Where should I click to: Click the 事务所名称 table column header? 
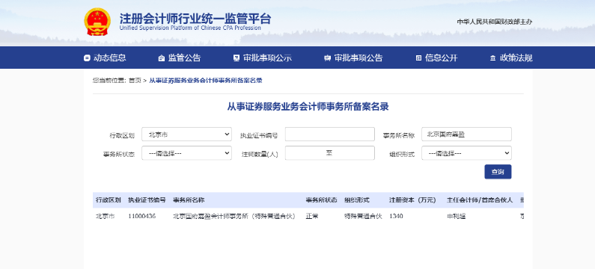(x=189, y=200)
